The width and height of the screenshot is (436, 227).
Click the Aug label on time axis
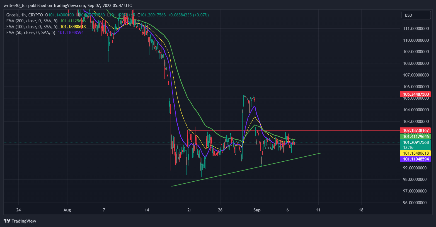(67, 210)
